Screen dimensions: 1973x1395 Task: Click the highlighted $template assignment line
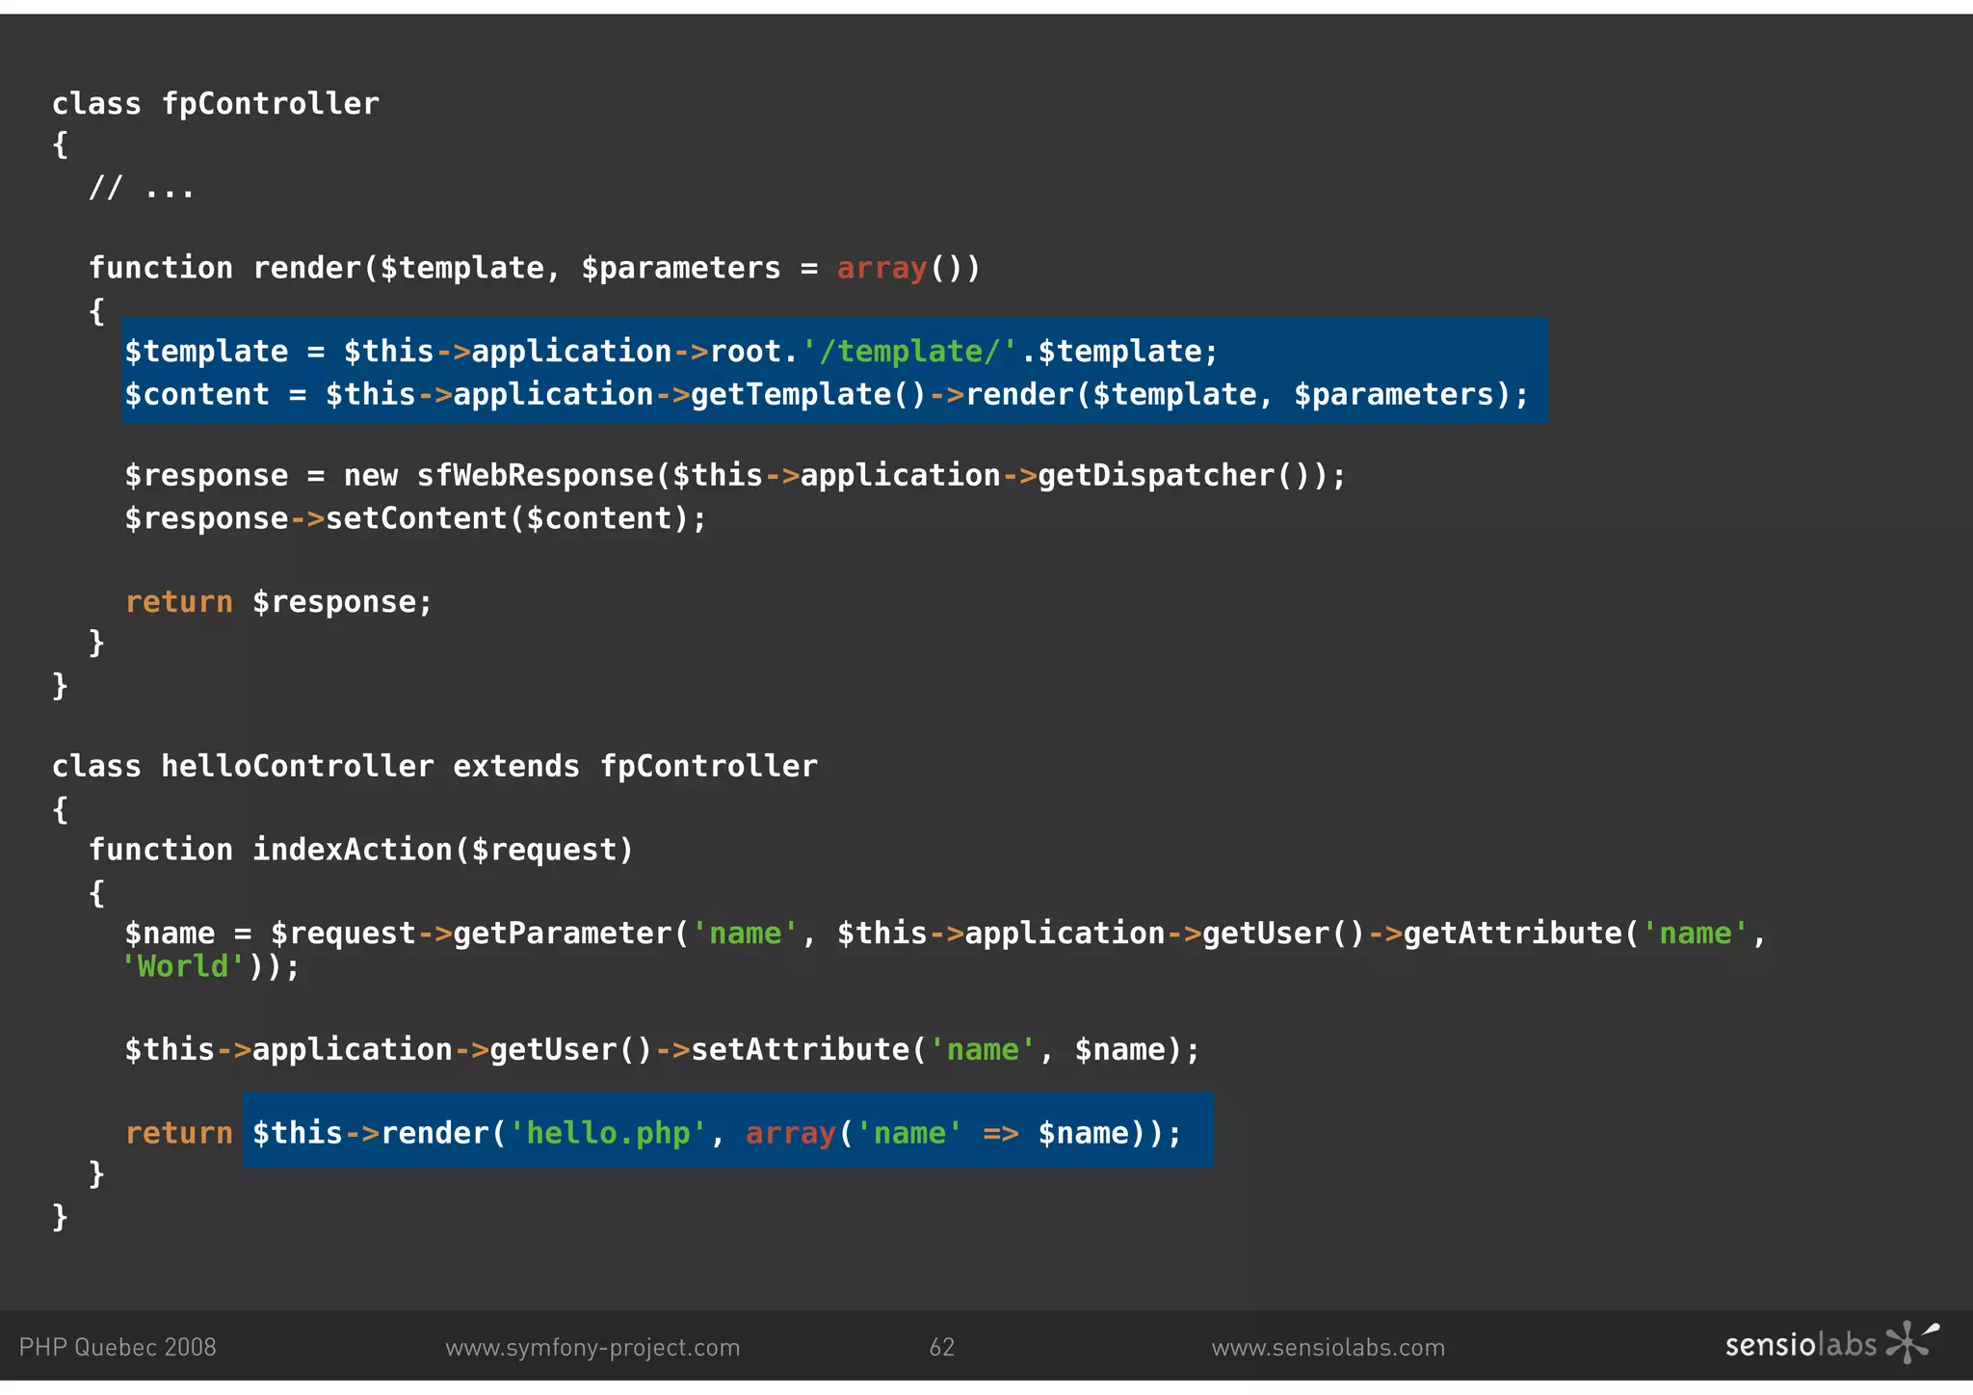click(671, 351)
